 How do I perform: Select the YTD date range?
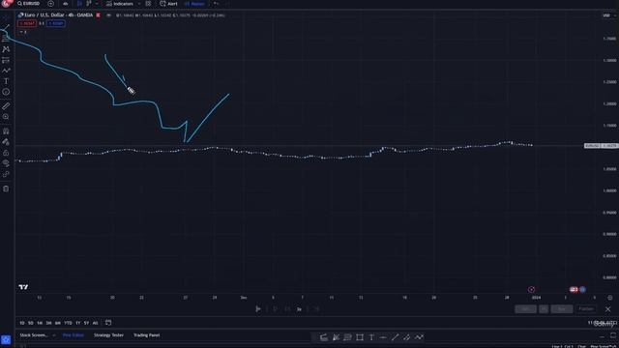[x=68, y=323]
